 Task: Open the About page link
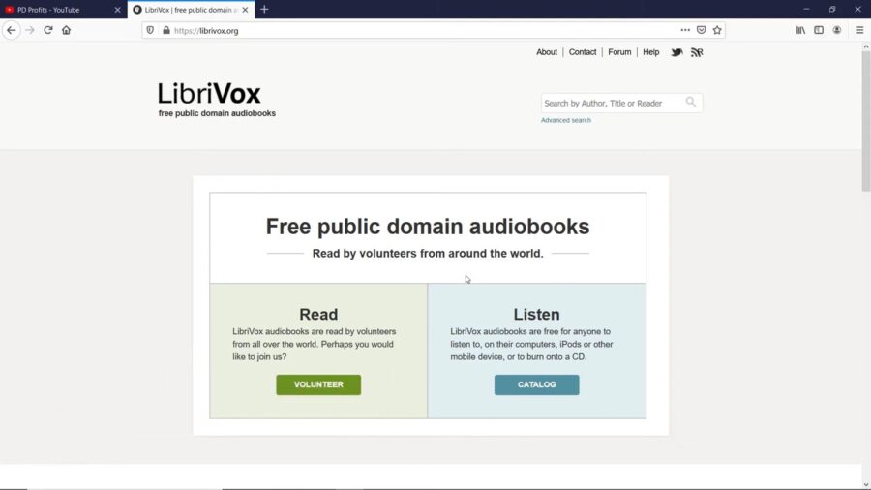pyautogui.click(x=547, y=52)
